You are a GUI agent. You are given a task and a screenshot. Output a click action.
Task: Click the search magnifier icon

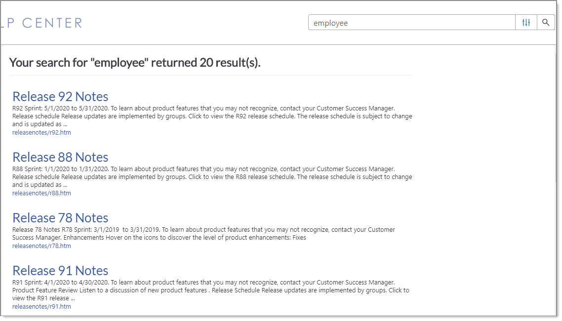point(546,23)
